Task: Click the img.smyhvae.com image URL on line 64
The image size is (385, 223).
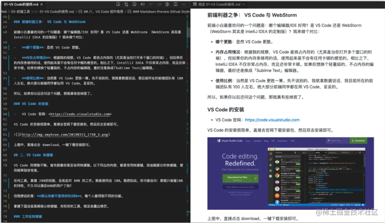Action: pyautogui.click(x=65, y=135)
